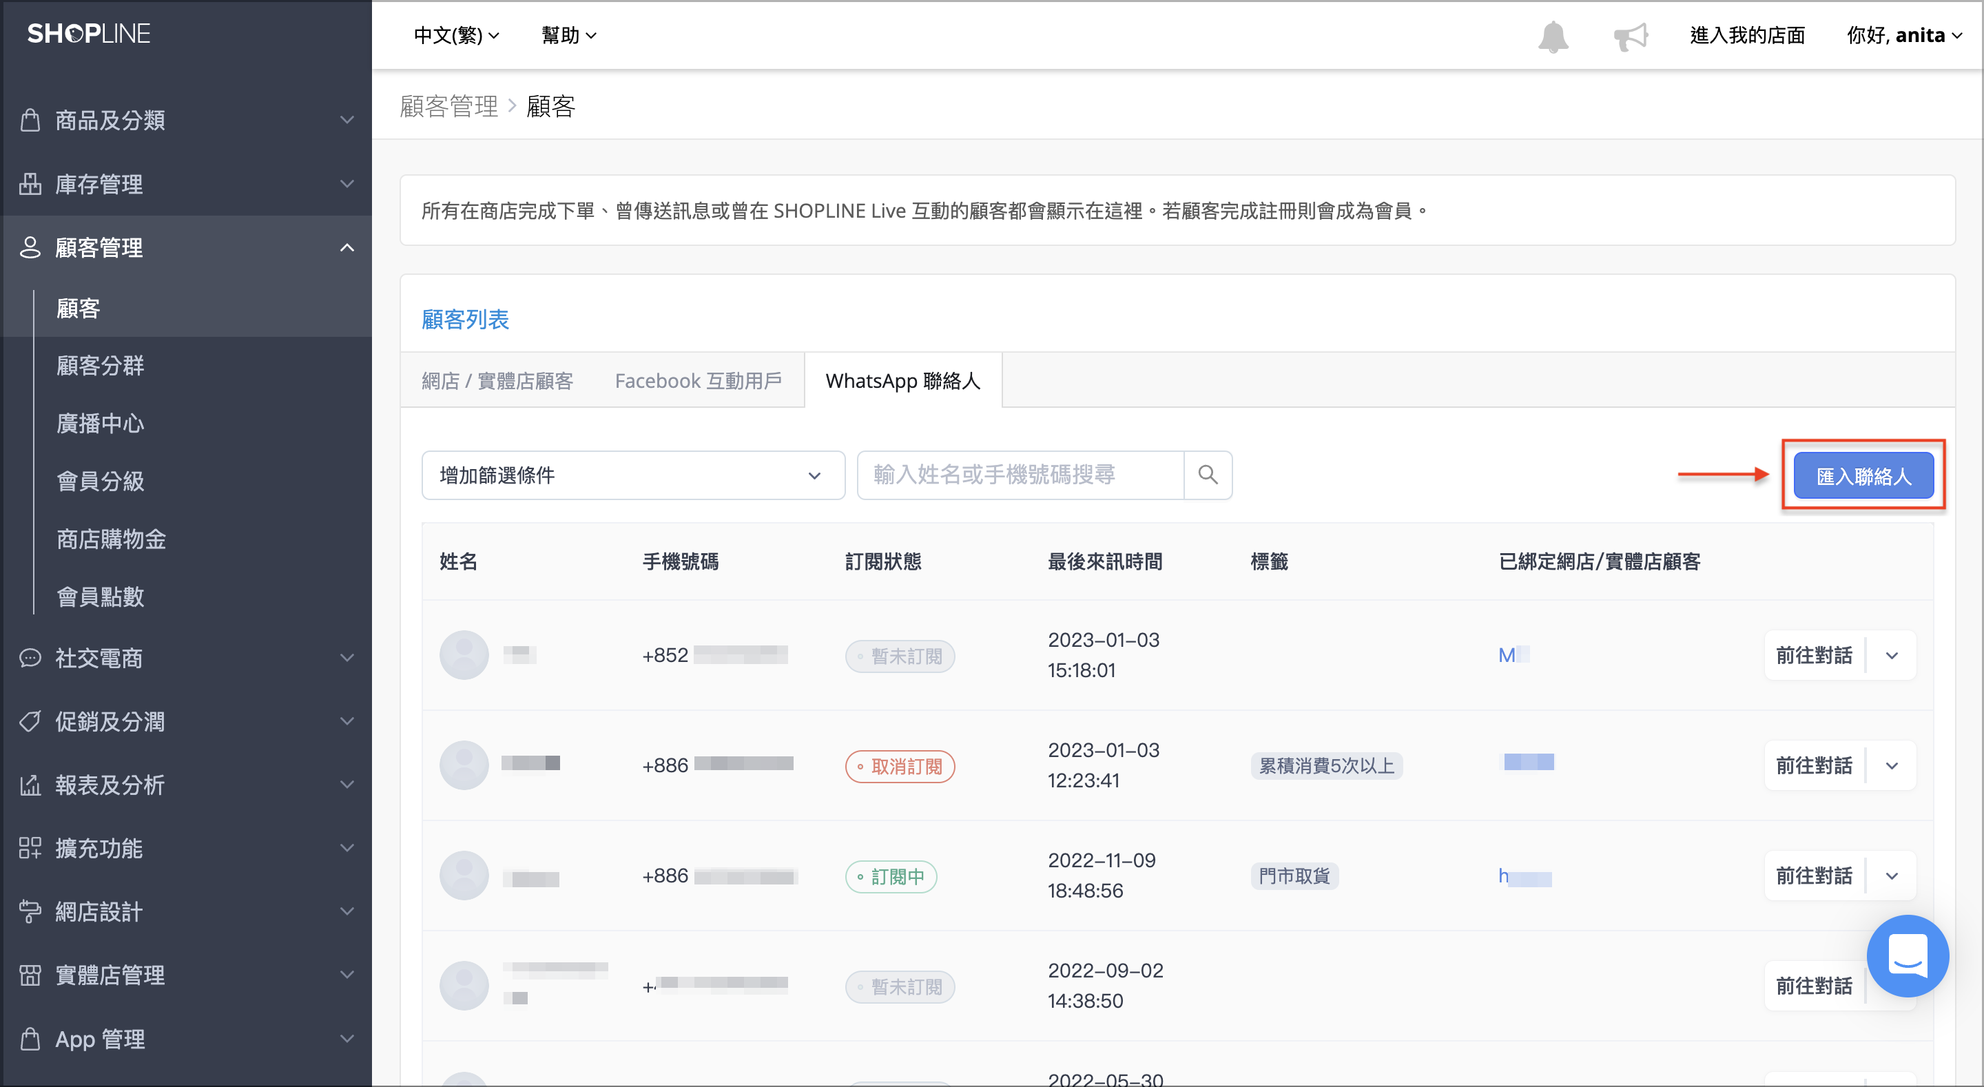Select the WhatsApp 聯絡人 tab
Viewport: 1984px width, 1087px height.
pyautogui.click(x=902, y=380)
